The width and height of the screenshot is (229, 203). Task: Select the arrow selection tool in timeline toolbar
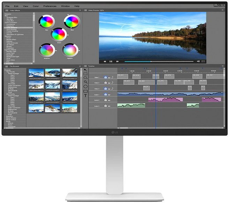coord(85,70)
